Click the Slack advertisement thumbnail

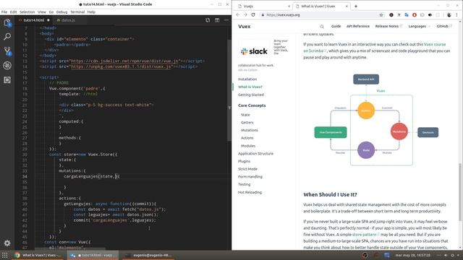[x=254, y=51]
